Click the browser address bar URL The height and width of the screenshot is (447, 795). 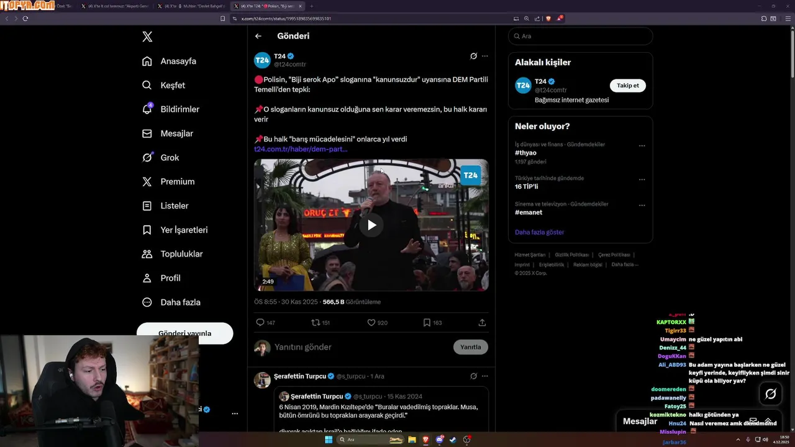tap(286, 19)
